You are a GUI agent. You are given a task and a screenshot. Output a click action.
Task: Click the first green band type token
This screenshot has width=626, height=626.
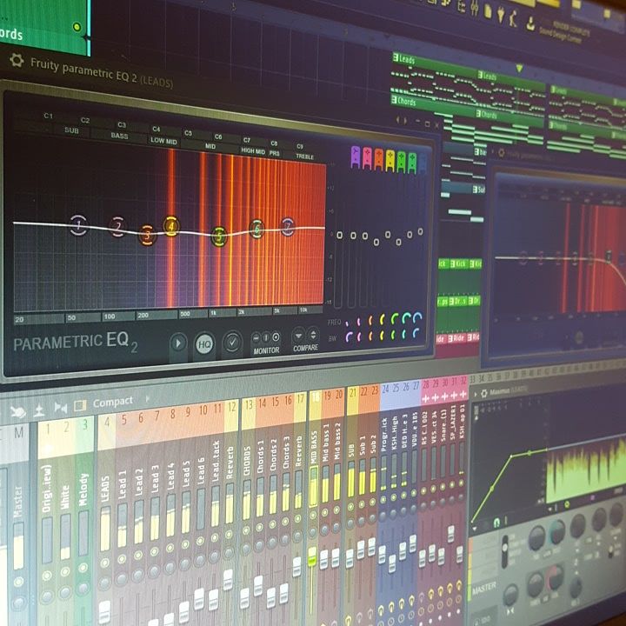pyautogui.click(x=401, y=162)
